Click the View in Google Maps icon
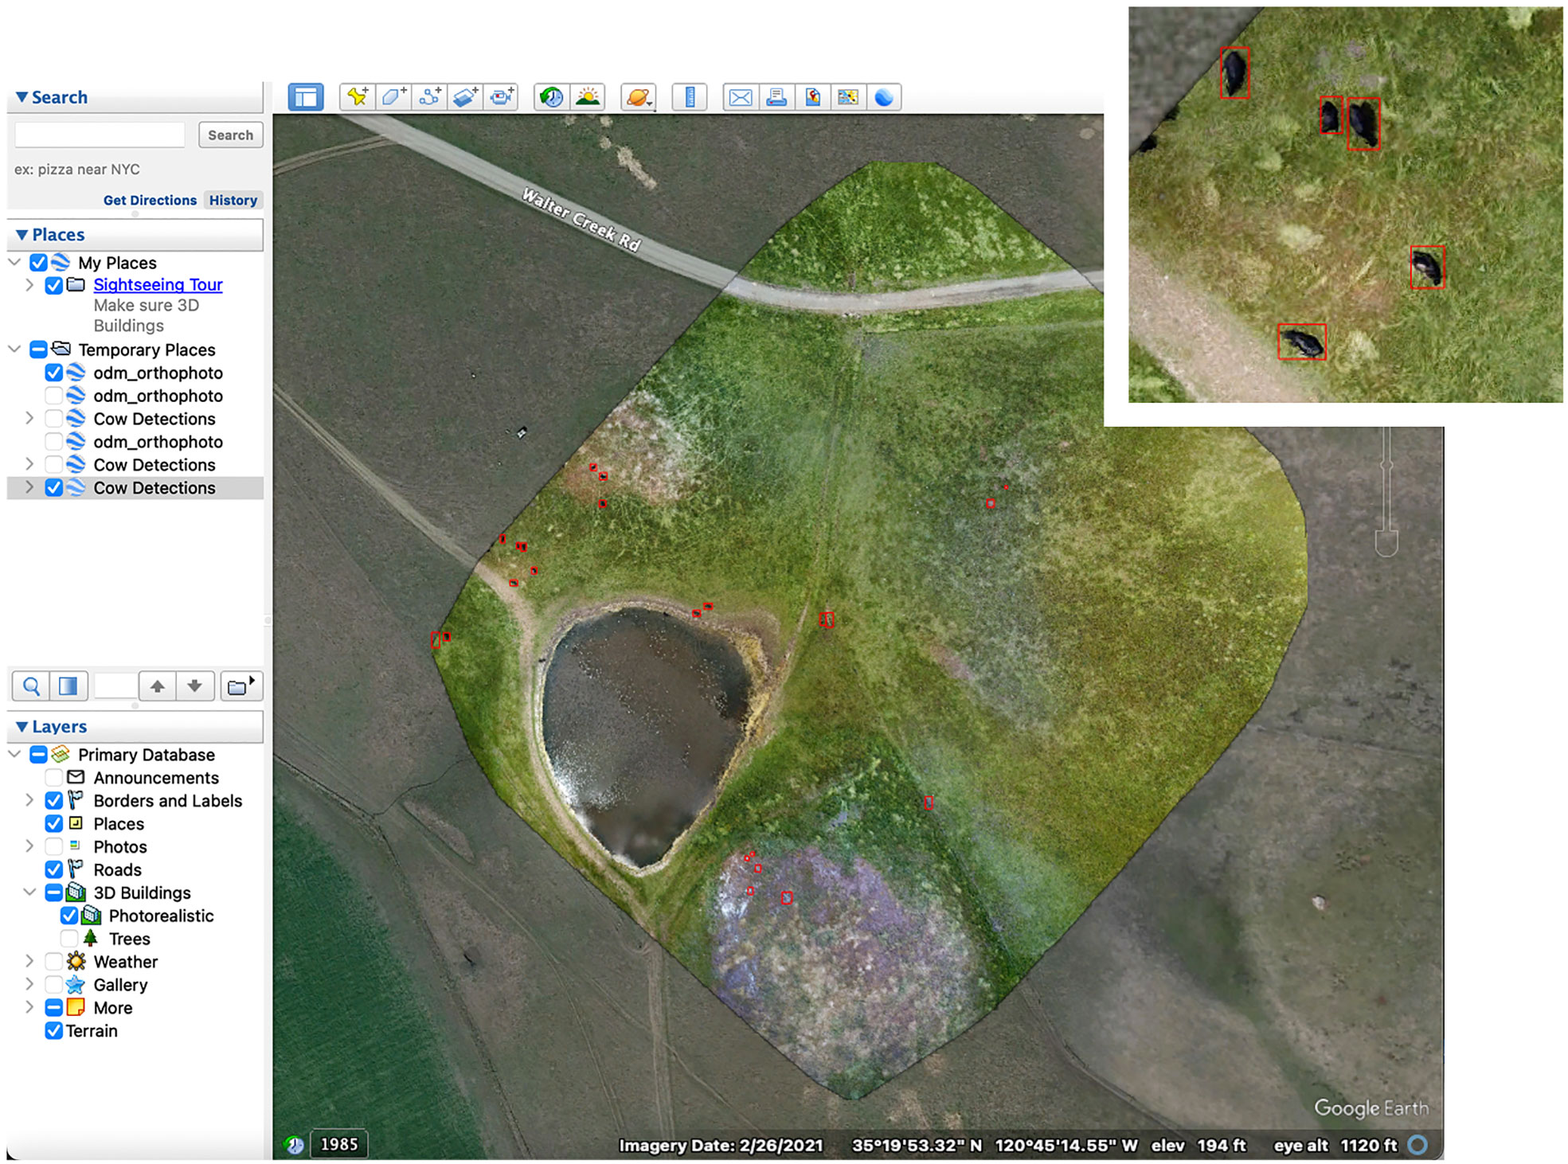 click(x=848, y=97)
